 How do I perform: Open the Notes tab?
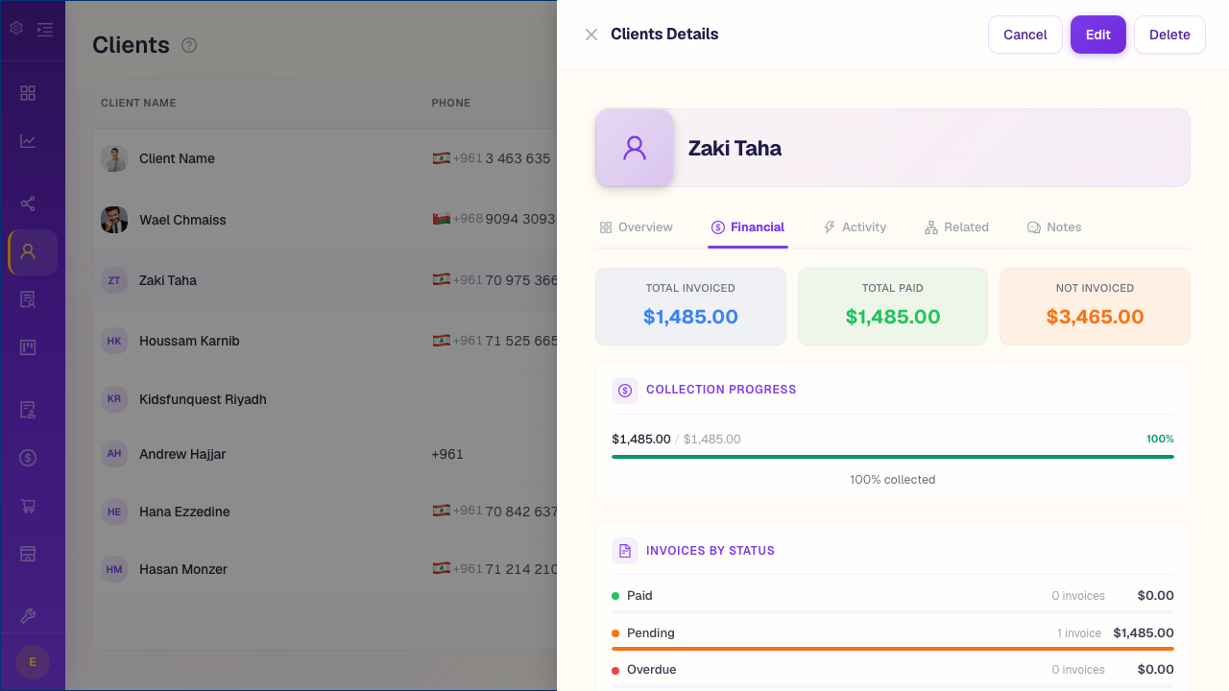click(1053, 226)
